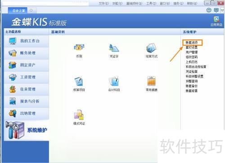Select 账务处理 module in sidebar
The height and width of the screenshot is (163, 225).
tap(27, 53)
